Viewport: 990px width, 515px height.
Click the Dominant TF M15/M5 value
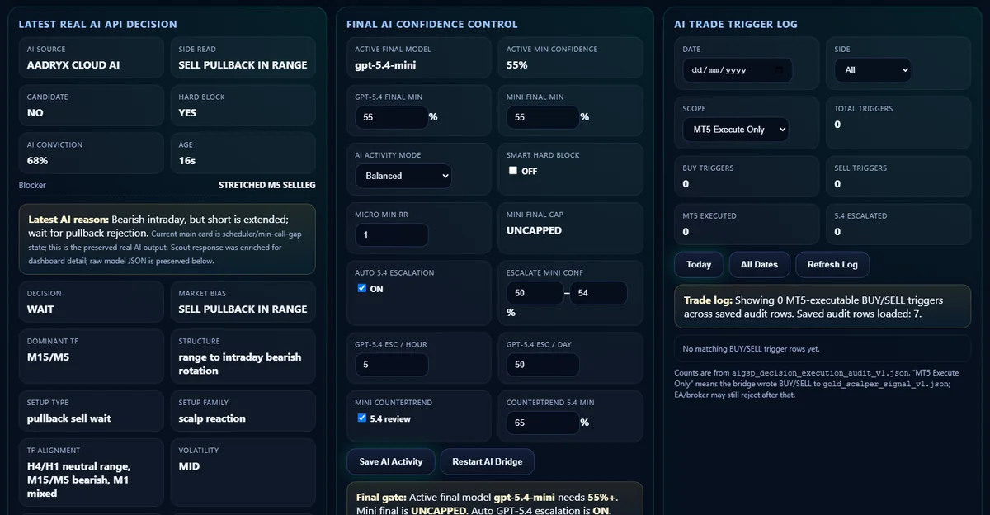coord(46,357)
